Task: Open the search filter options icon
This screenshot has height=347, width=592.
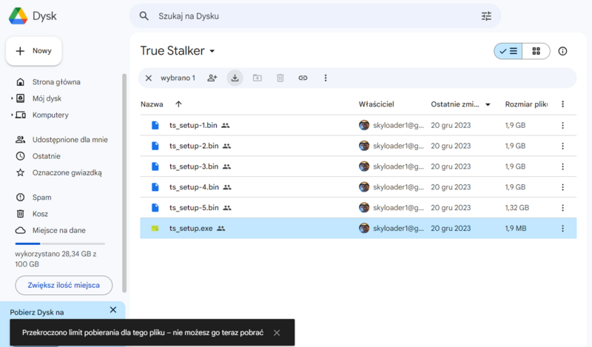Action: tap(486, 16)
